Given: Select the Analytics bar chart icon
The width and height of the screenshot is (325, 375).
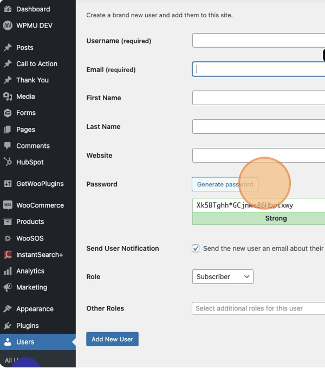Looking at the screenshot, I should point(8,271).
